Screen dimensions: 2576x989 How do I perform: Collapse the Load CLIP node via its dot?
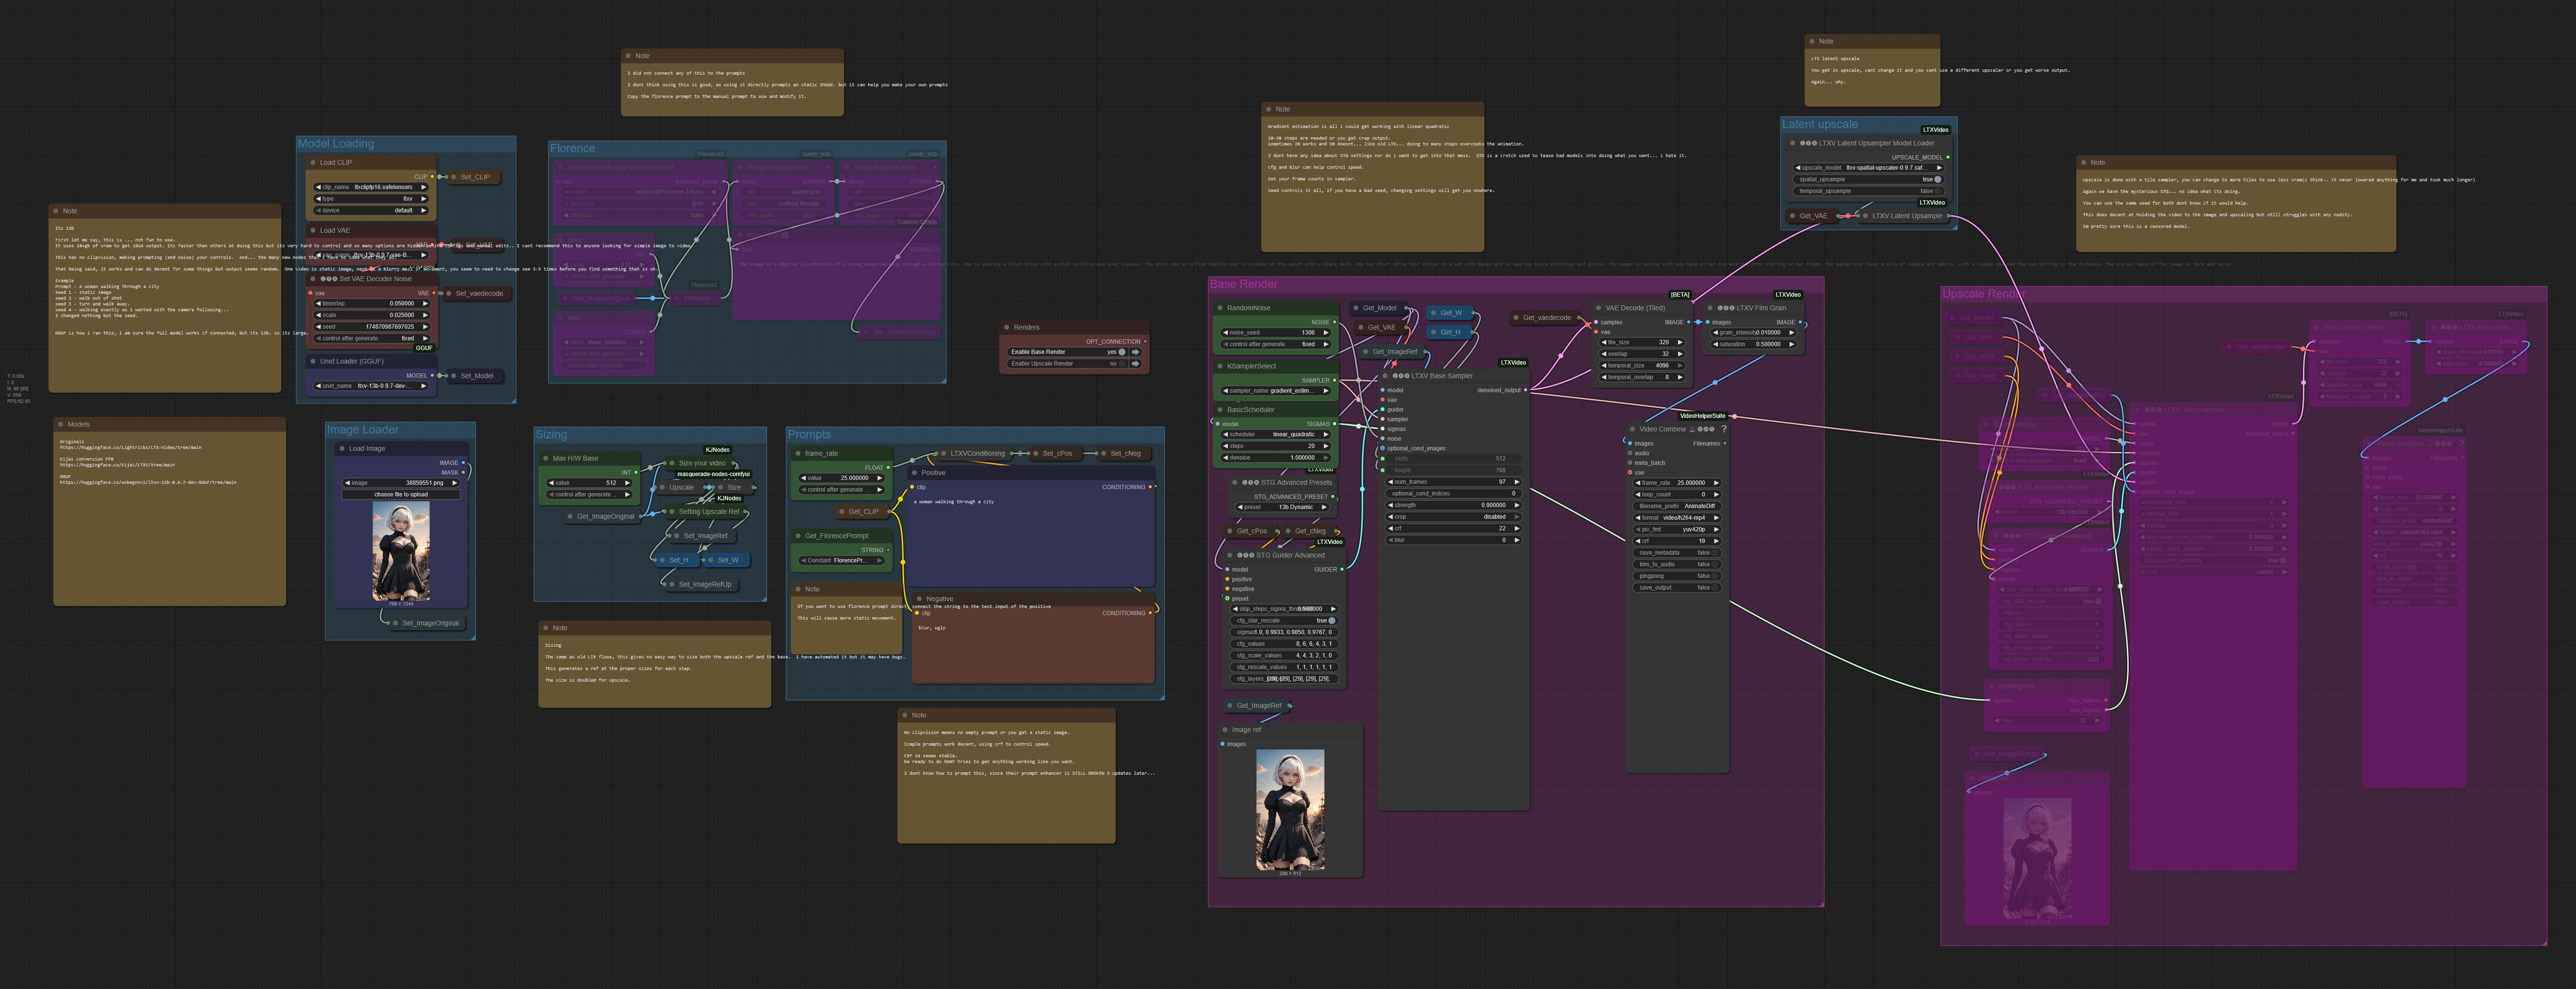pyautogui.click(x=313, y=162)
